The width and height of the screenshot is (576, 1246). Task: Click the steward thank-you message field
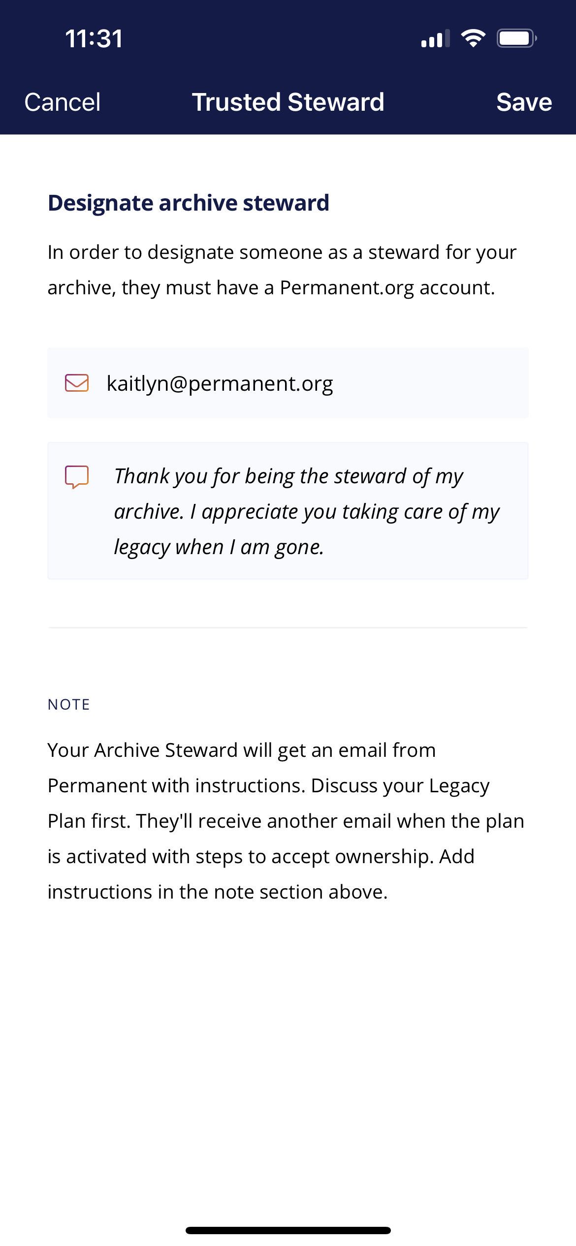click(x=288, y=511)
